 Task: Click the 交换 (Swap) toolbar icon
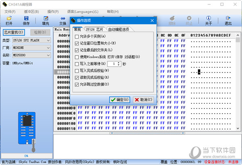pyautogui.click(x=63, y=21)
